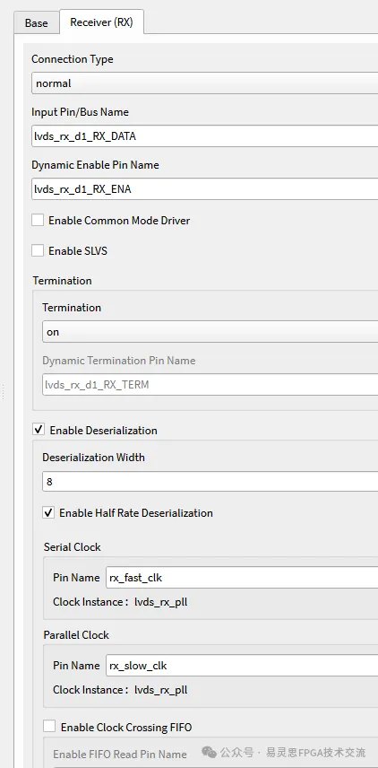Switch to the Base tab
Screen dimensions: 378x768
[x=36, y=23]
